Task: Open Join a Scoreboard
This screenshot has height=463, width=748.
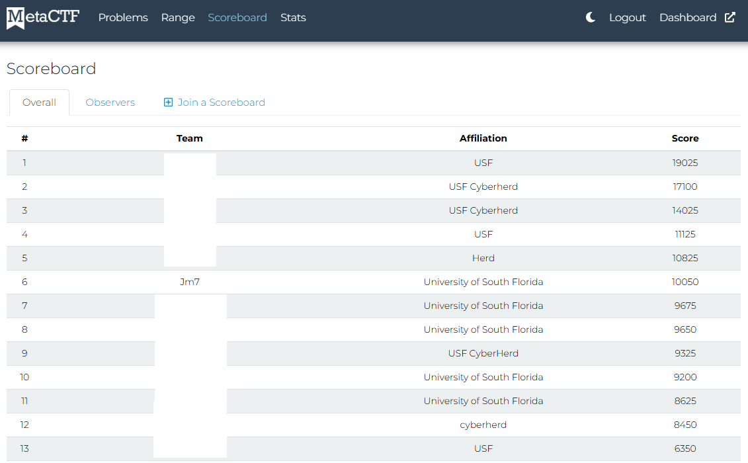Action: (221, 102)
